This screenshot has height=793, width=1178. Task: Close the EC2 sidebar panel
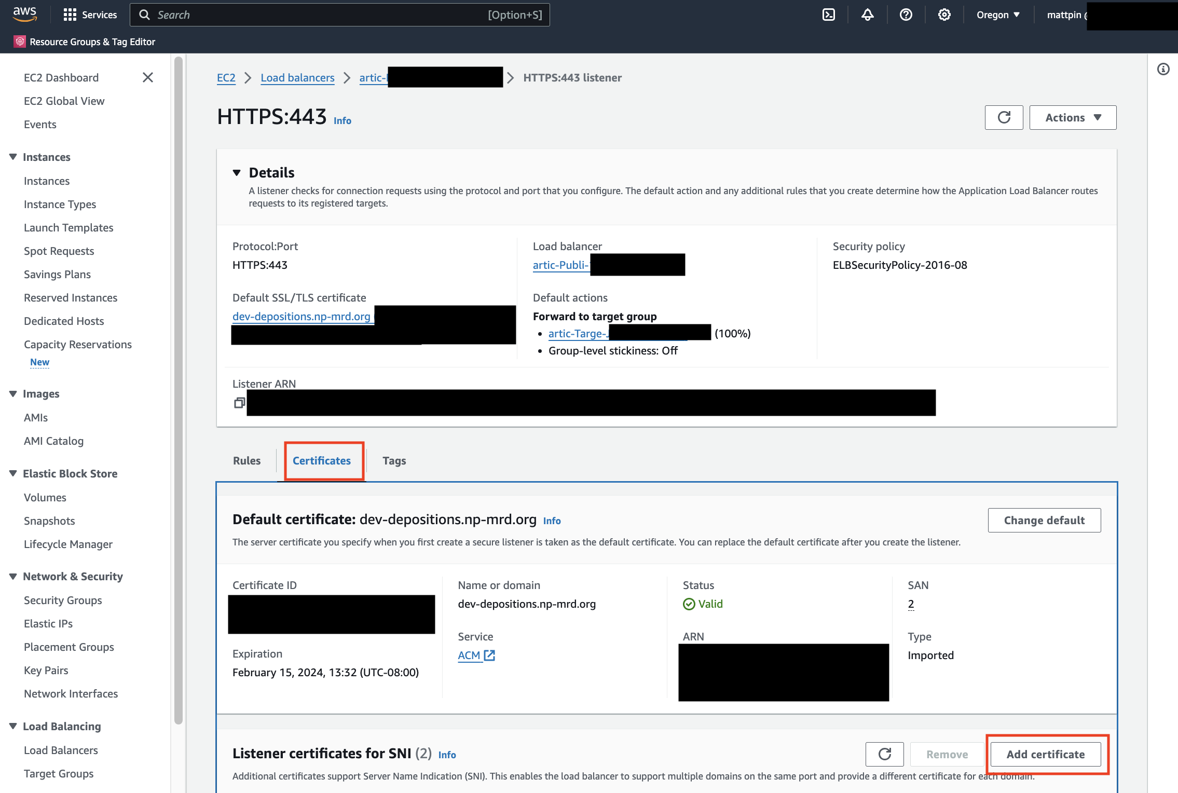(x=148, y=77)
